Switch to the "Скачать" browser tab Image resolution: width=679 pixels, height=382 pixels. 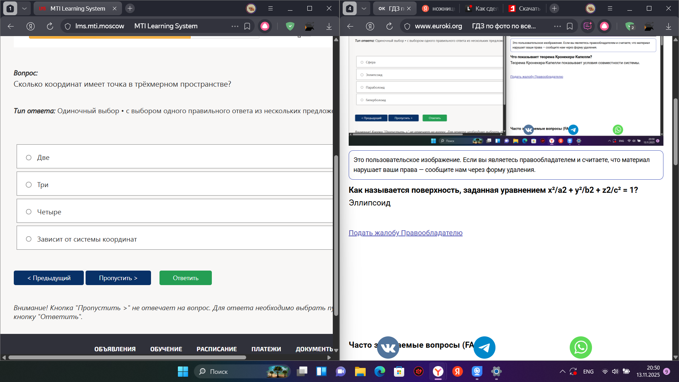pos(524,8)
